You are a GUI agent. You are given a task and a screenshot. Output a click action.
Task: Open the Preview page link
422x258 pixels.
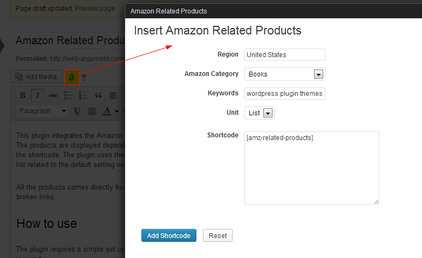(95, 9)
